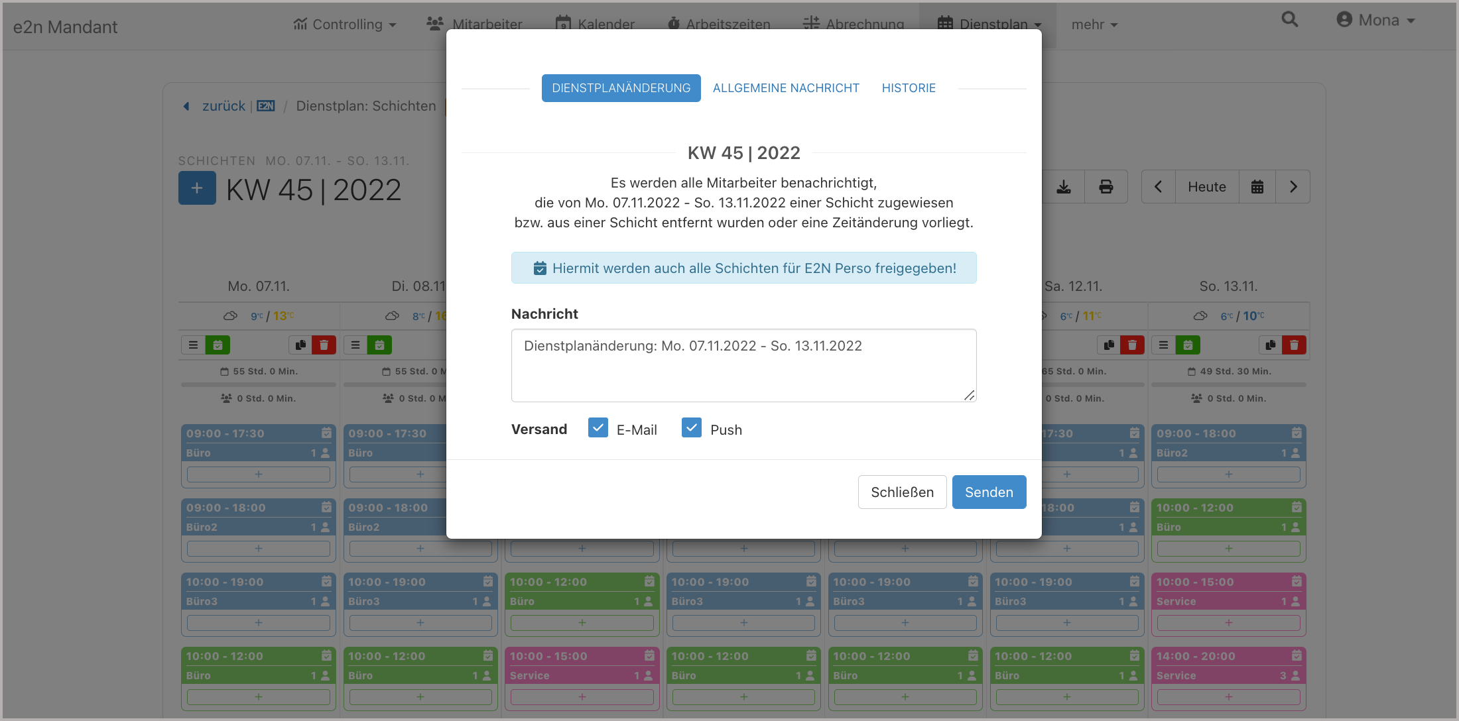This screenshot has width=1459, height=721.
Task: Open the Historie tab
Action: (909, 88)
